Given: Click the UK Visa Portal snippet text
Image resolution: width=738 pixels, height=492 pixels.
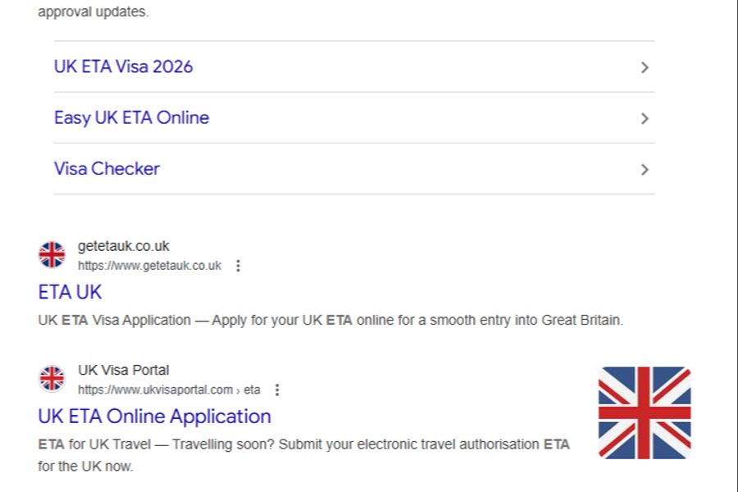Looking at the screenshot, I should 303,444.
